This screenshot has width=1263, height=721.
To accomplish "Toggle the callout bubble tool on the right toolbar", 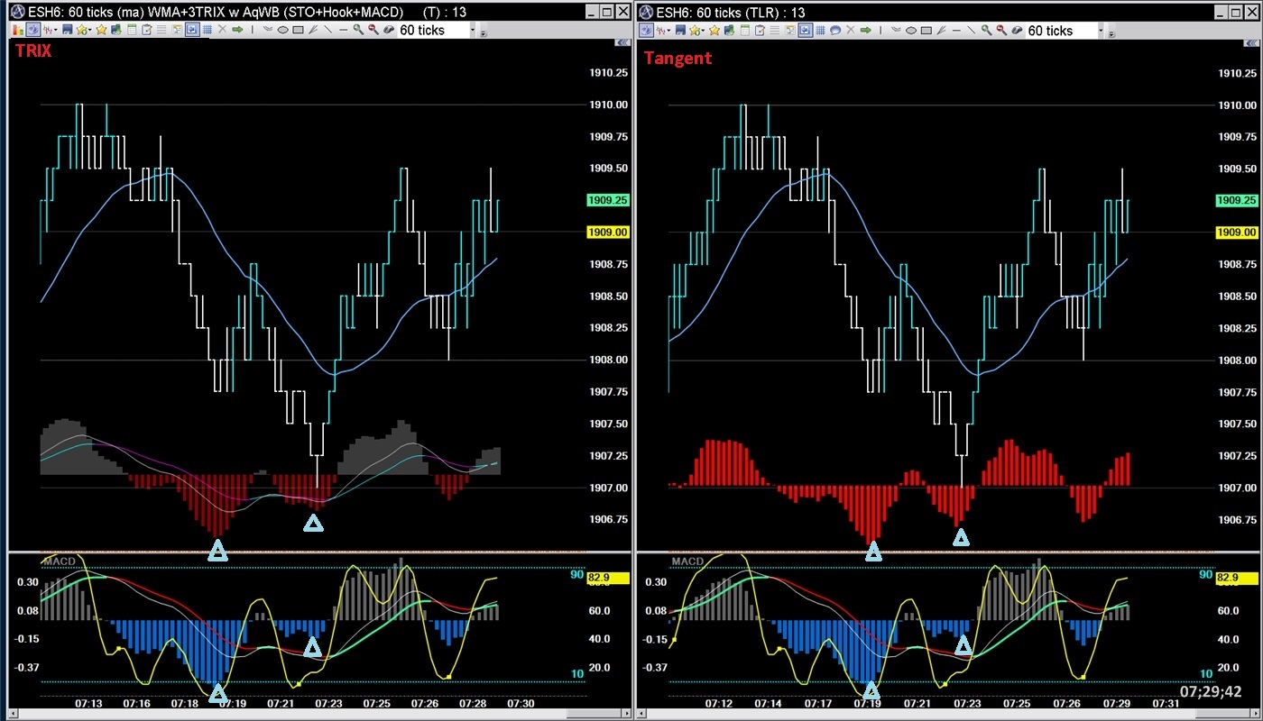I will tap(837, 29).
